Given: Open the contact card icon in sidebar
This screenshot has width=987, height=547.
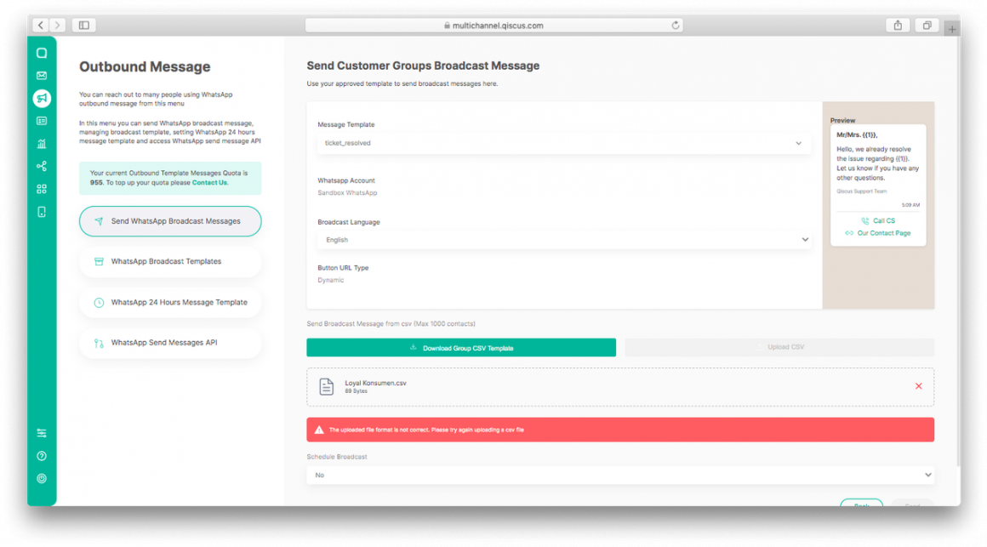Looking at the screenshot, I should pyautogui.click(x=41, y=120).
